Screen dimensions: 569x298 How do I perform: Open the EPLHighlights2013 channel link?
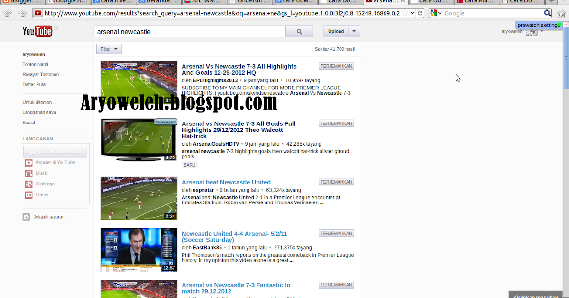(x=215, y=80)
